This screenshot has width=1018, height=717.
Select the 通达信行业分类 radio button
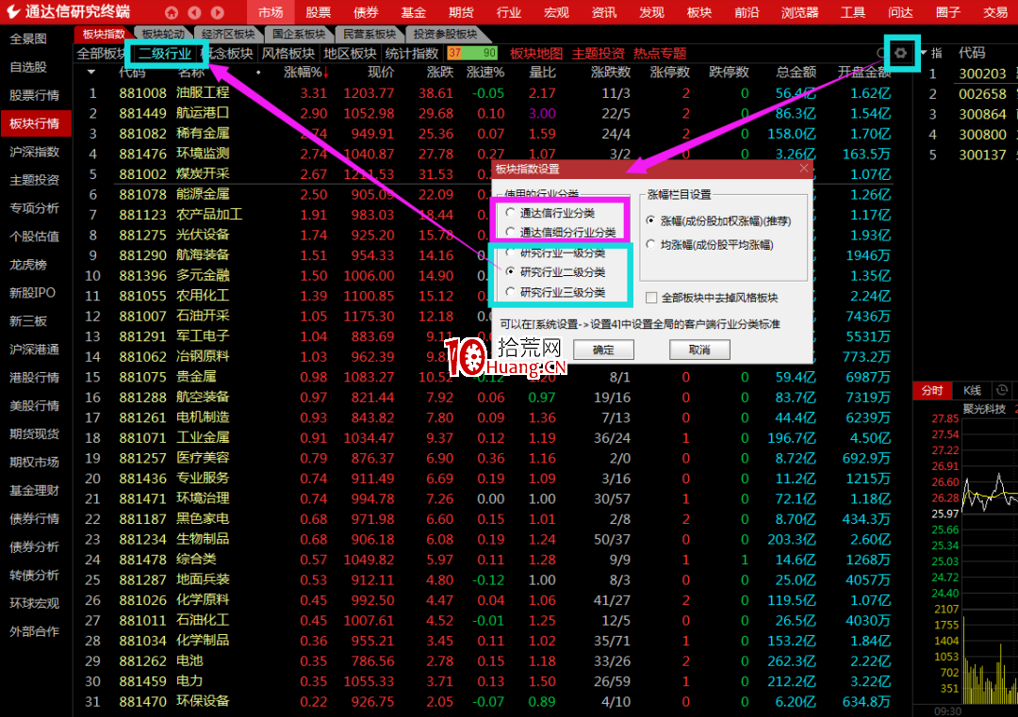click(x=510, y=213)
